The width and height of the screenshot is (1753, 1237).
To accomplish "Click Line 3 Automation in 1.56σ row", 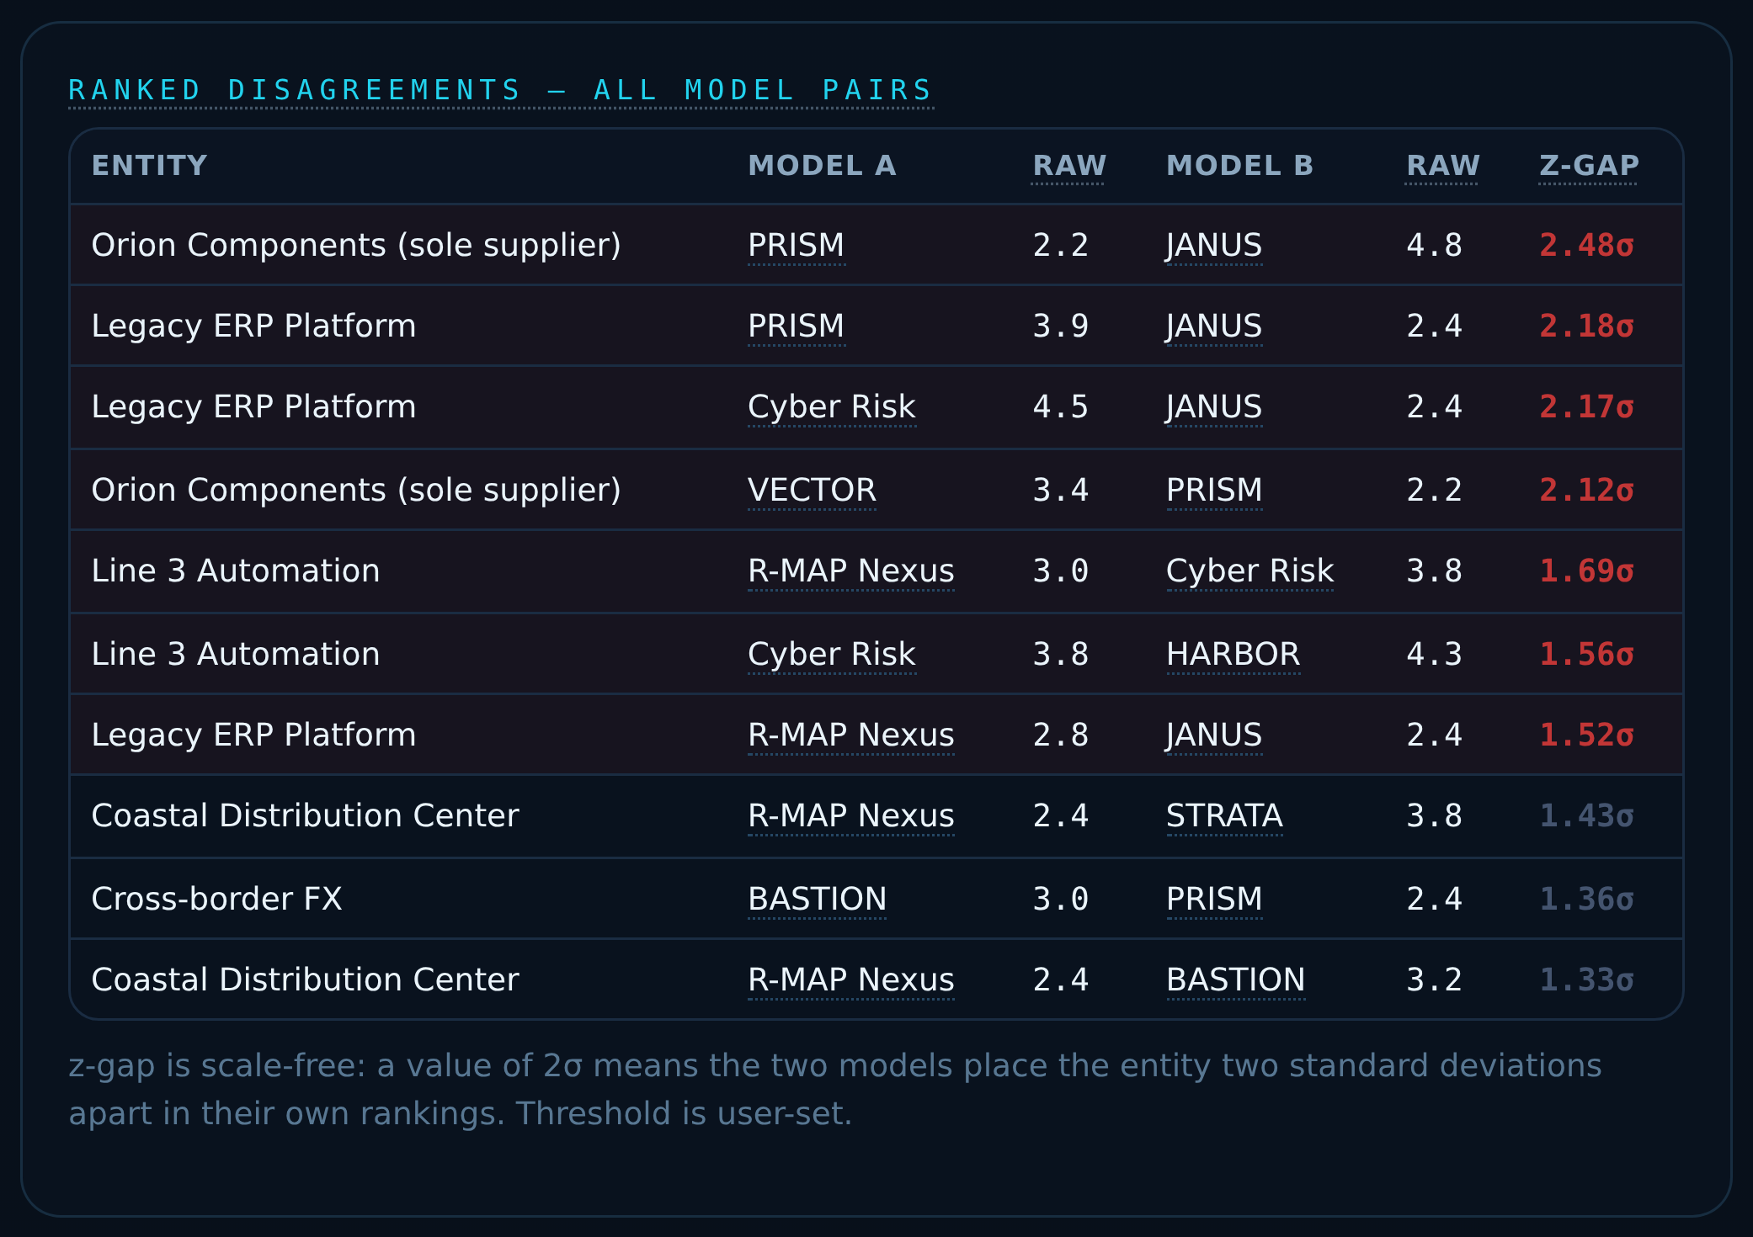I will click(236, 655).
